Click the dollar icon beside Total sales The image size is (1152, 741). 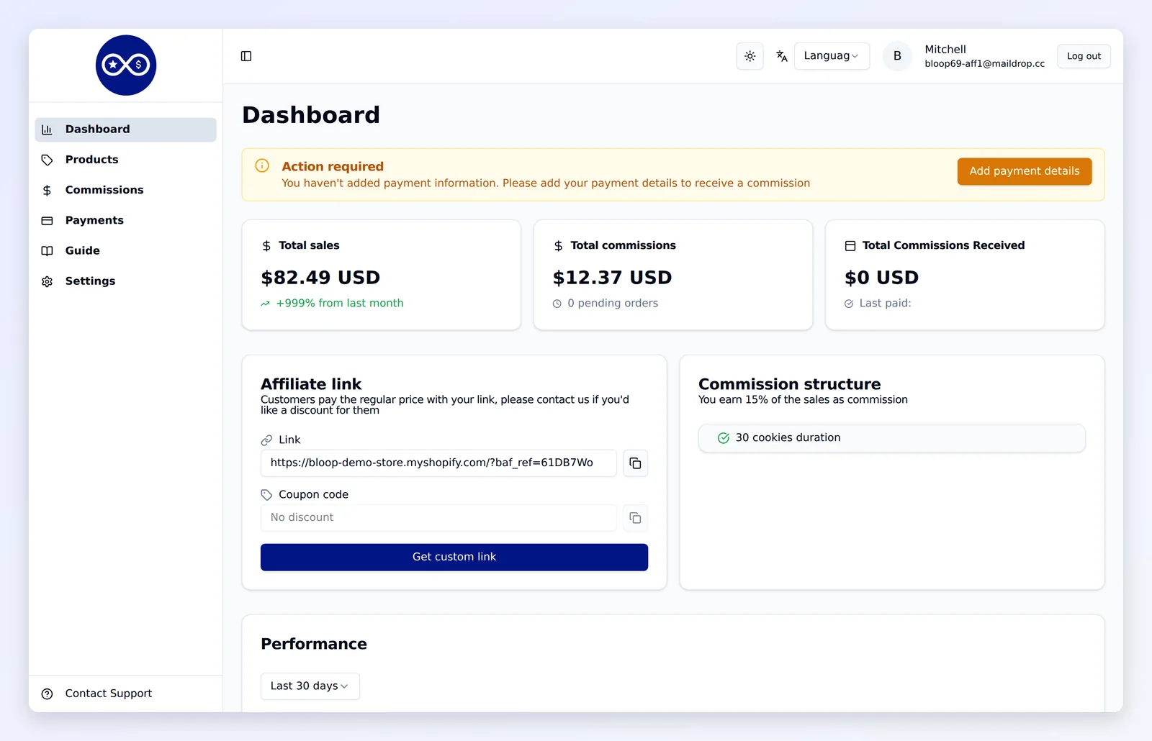[x=266, y=246]
